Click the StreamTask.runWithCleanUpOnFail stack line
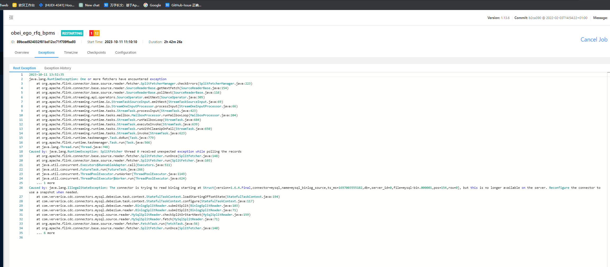The height and width of the screenshot is (267, 610). [124, 129]
